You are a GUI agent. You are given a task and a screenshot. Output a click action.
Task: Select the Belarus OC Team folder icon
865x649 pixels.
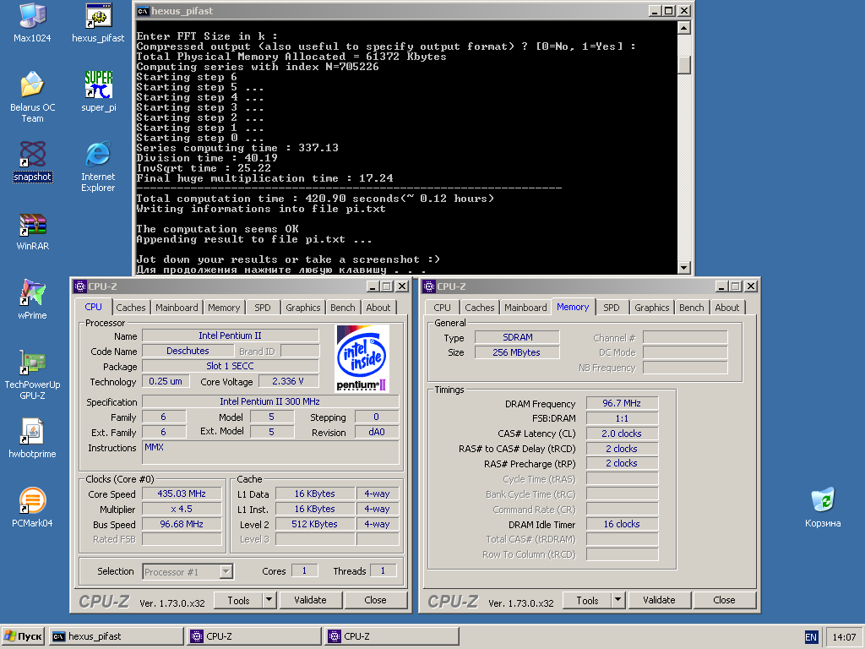pos(32,97)
